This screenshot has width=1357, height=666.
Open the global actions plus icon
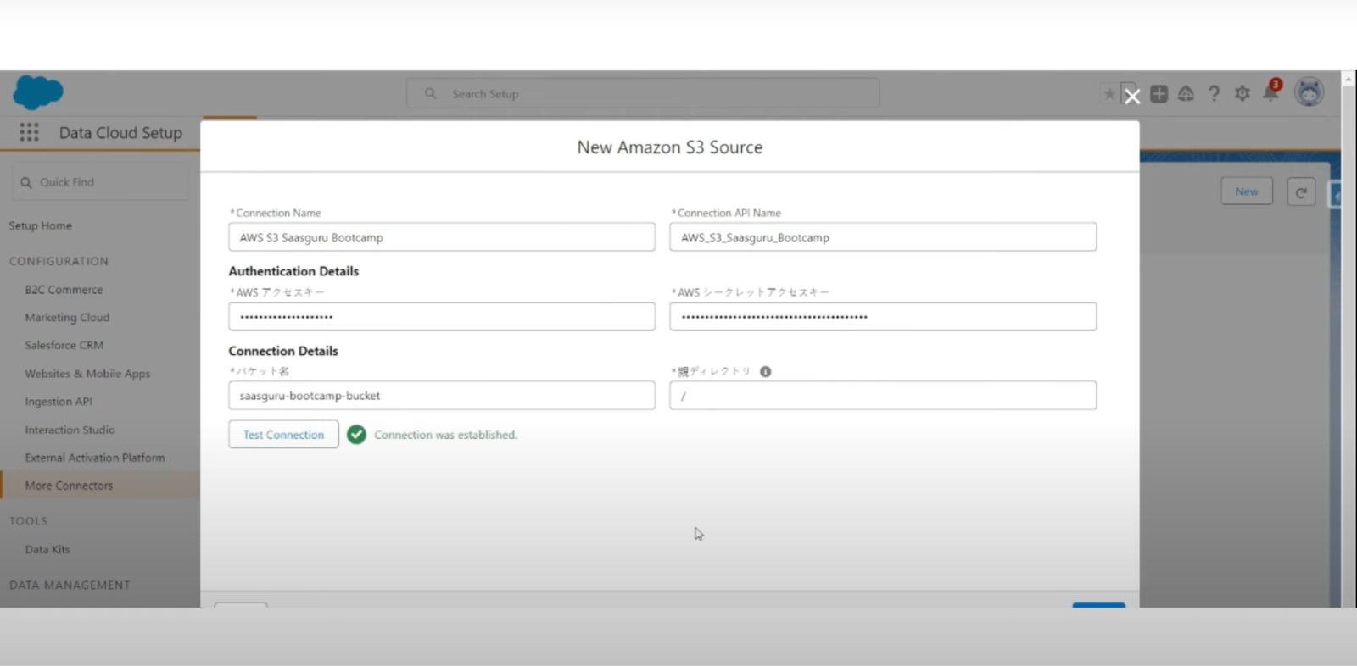tap(1159, 94)
